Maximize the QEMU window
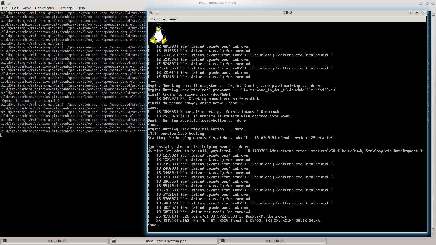 tap(417, 13)
